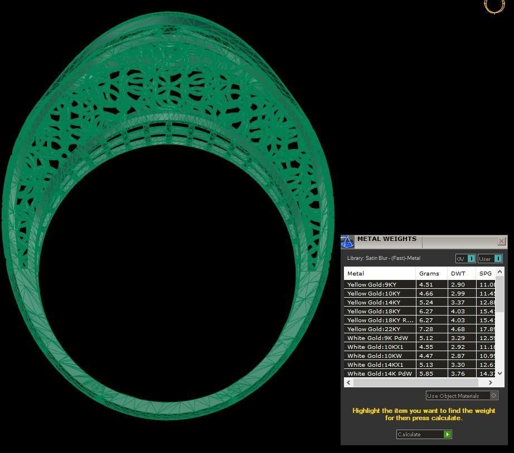514x453 pixels.
Task: Click the vertical scrollbar thumb
Action: [500, 294]
